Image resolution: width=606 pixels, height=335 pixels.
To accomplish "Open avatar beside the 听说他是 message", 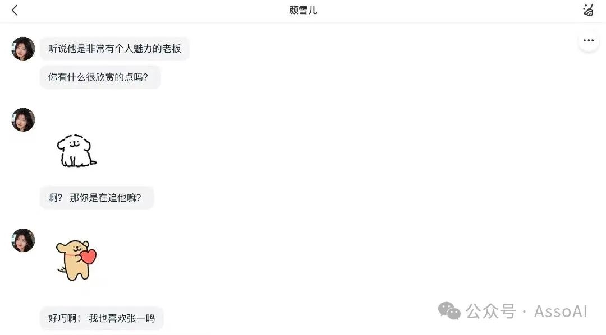I will pyautogui.click(x=23, y=49).
